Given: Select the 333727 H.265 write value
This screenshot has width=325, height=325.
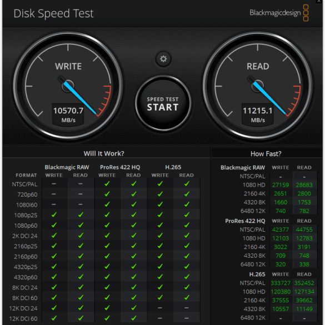Looking at the screenshot, I should coord(281,283).
